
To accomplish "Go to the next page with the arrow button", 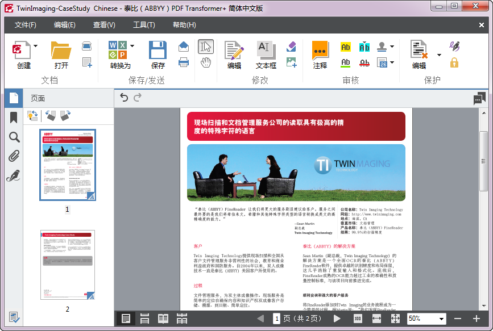I will point(337,319).
